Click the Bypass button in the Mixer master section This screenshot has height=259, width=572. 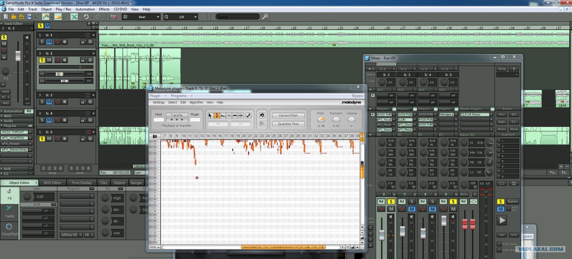pos(513,201)
